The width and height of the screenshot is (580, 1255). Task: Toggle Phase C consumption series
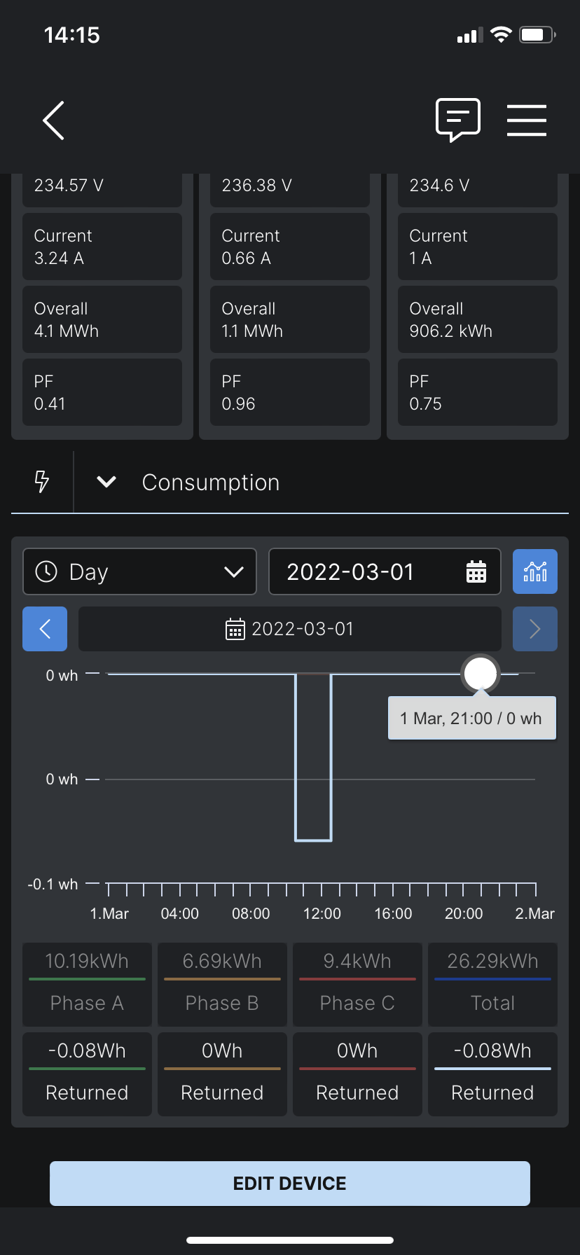pos(357,983)
